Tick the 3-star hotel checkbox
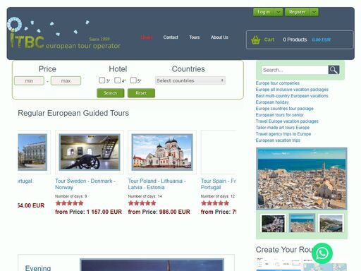 (x=102, y=80)
